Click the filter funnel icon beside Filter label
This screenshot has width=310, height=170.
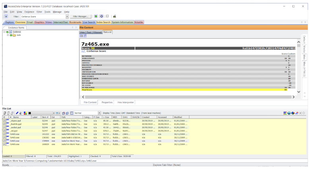point(6,16)
